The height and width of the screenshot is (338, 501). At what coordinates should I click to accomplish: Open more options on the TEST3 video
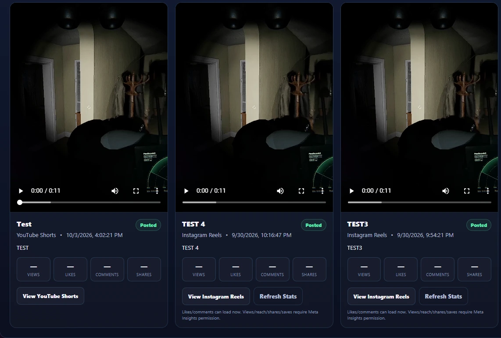tap(487, 191)
